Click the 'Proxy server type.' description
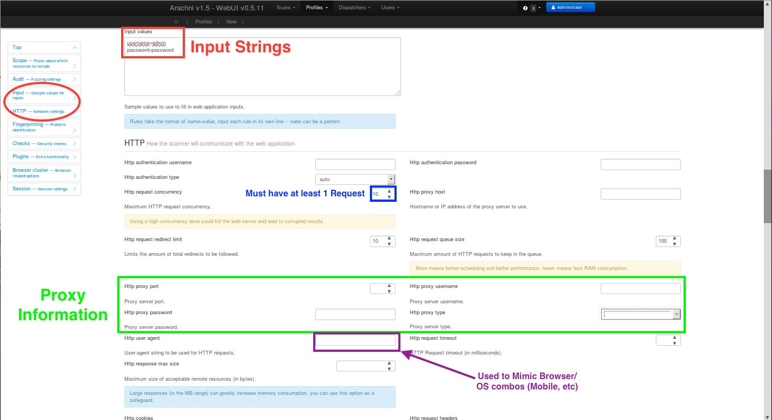The width and height of the screenshot is (772, 420). point(430,327)
